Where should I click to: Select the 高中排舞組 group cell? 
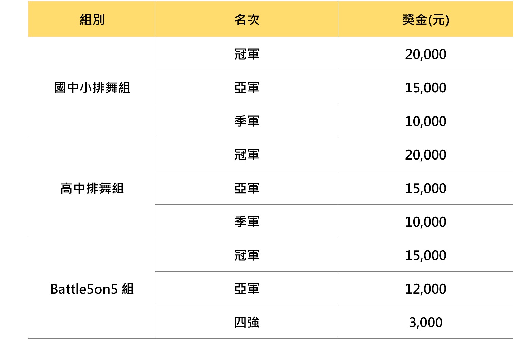click(x=92, y=188)
